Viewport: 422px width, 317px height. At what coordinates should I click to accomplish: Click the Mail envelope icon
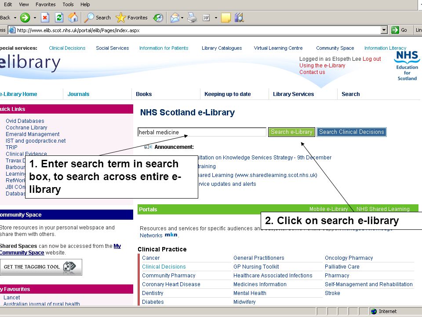point(175,18)
